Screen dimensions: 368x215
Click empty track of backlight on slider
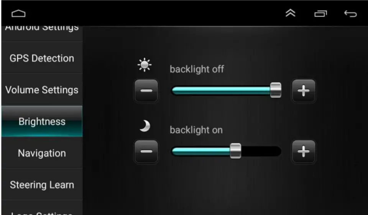click(x=261, y=151)
